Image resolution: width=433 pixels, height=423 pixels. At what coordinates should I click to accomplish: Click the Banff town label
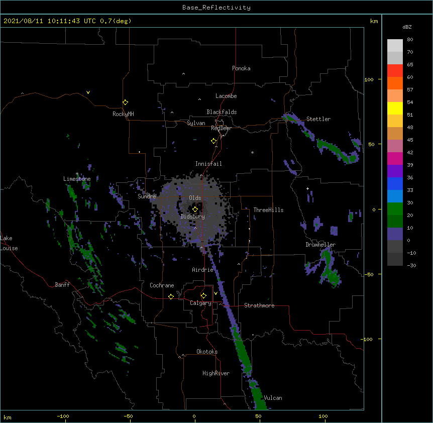(62, 285)
